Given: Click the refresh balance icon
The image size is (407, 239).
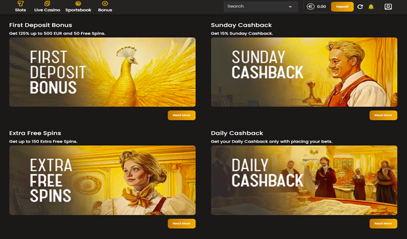Looking at the screenshot, I should [x=360, y=7].
